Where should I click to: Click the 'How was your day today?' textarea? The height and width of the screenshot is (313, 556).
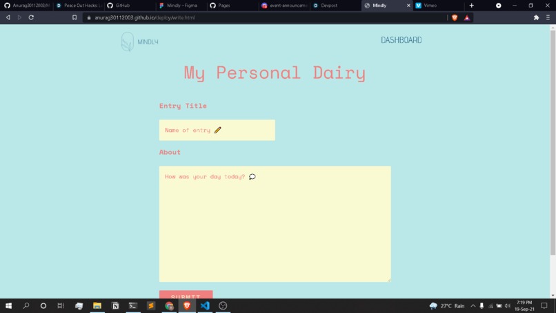coord(275,224)
